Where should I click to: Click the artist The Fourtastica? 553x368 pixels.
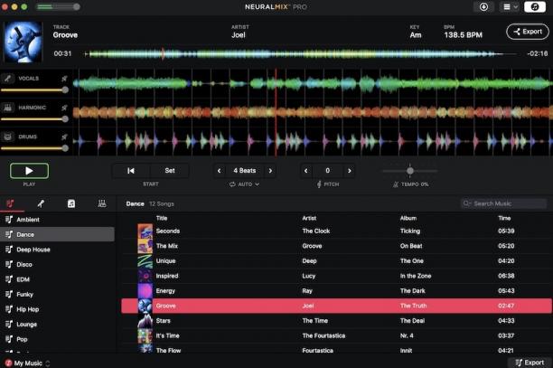[x=323, y=335]
